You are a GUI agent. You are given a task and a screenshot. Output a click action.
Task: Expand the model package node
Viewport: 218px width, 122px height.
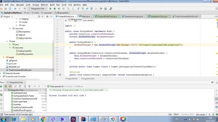[16, 22]
